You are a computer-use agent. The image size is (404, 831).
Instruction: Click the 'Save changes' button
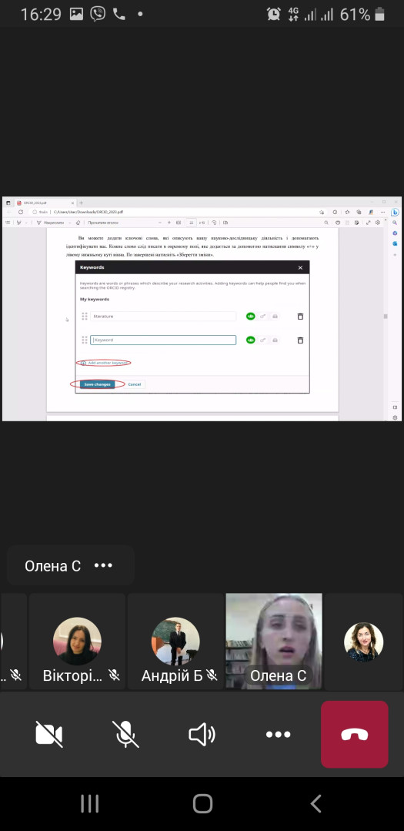tap(98, 384)
